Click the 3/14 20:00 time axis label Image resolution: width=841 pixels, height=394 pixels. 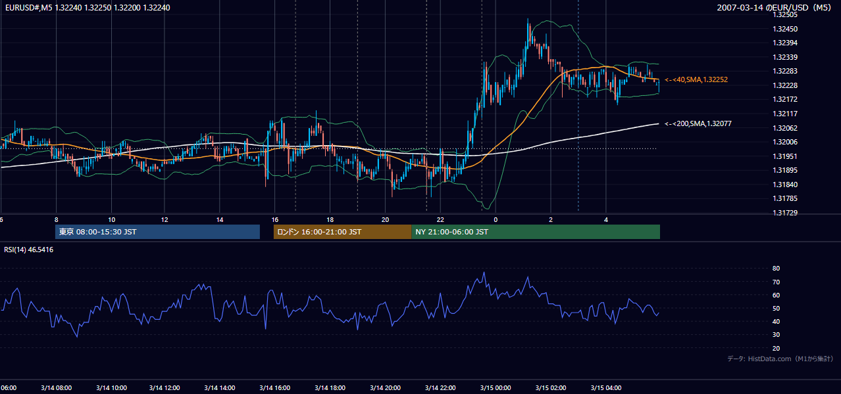[384, 388]
